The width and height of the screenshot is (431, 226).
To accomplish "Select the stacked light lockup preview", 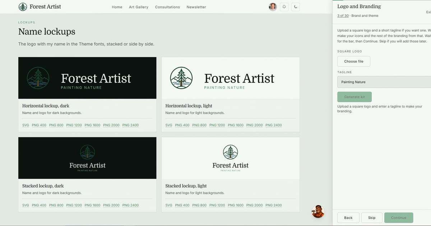I will pyautogui.click(x=230, y=158).
